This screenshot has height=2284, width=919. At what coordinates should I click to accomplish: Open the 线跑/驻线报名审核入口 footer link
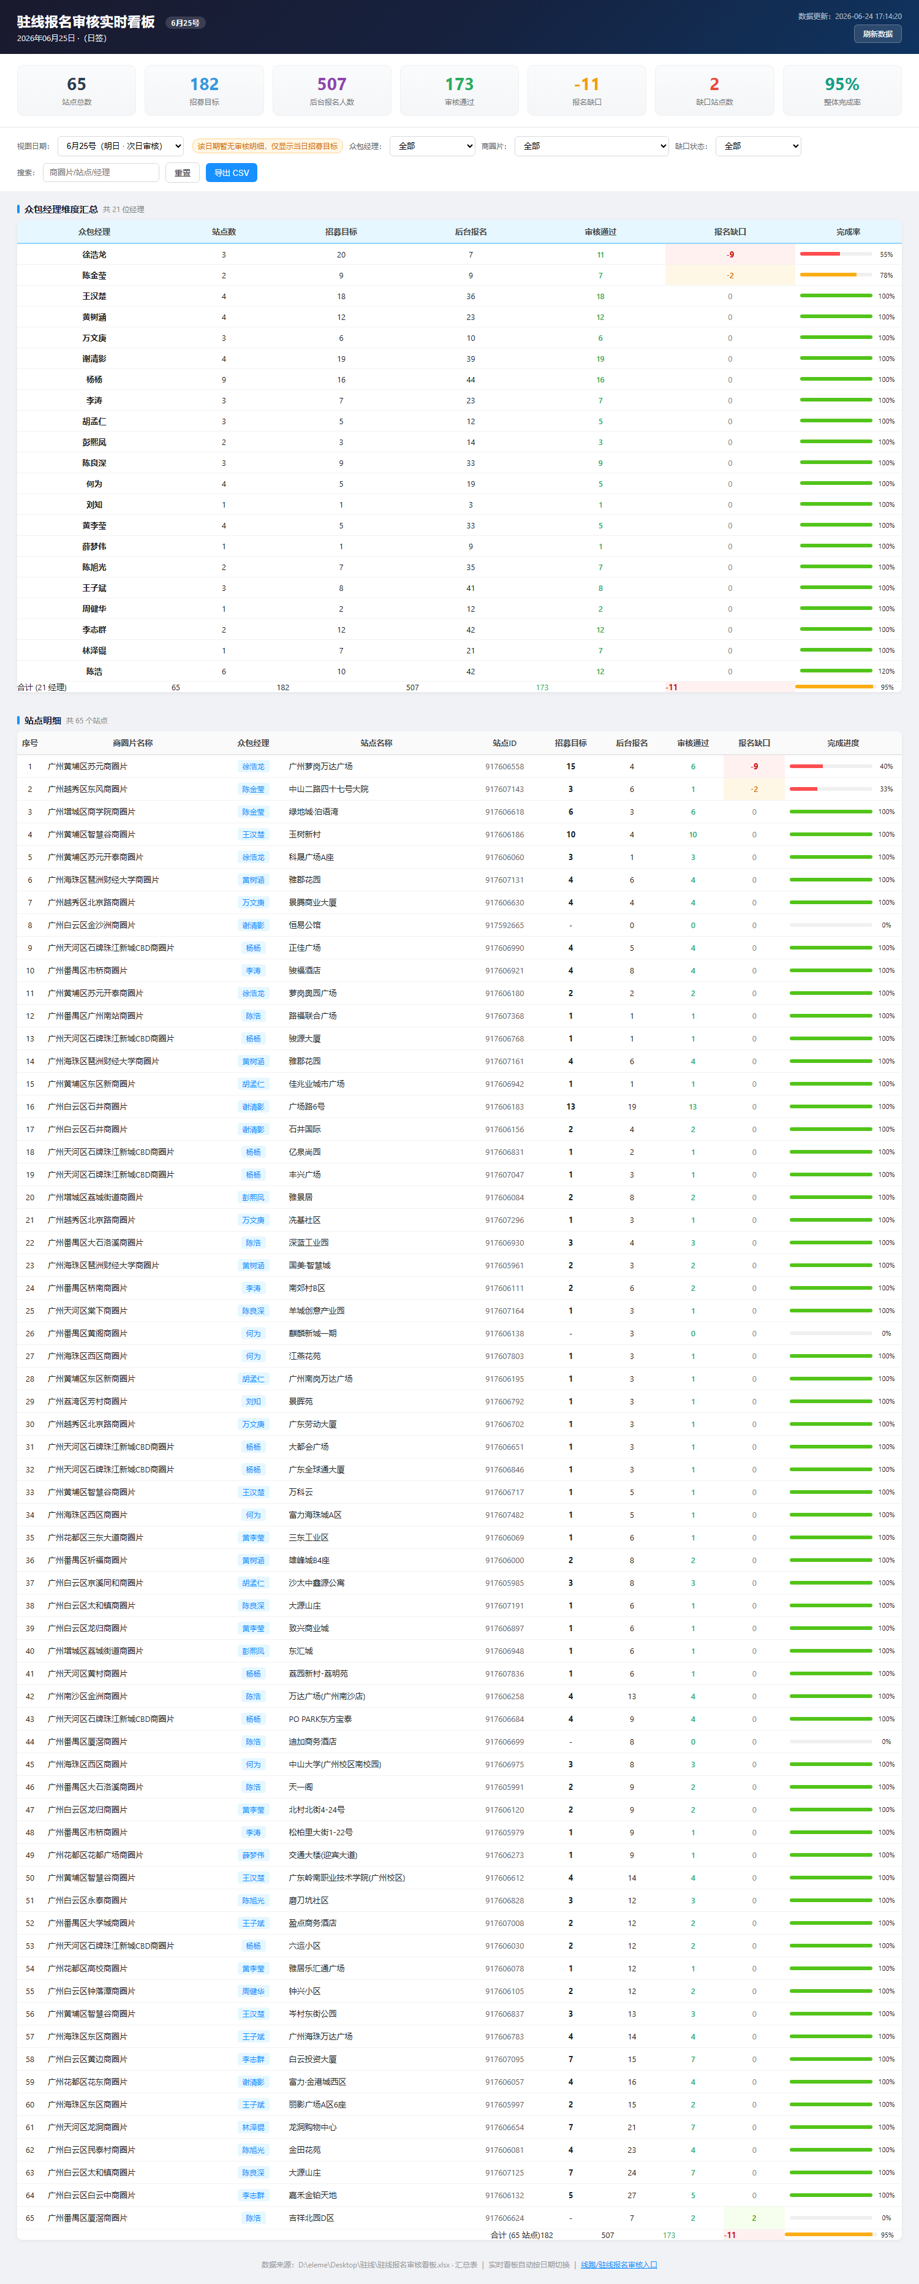click(x=619, y=2264)
